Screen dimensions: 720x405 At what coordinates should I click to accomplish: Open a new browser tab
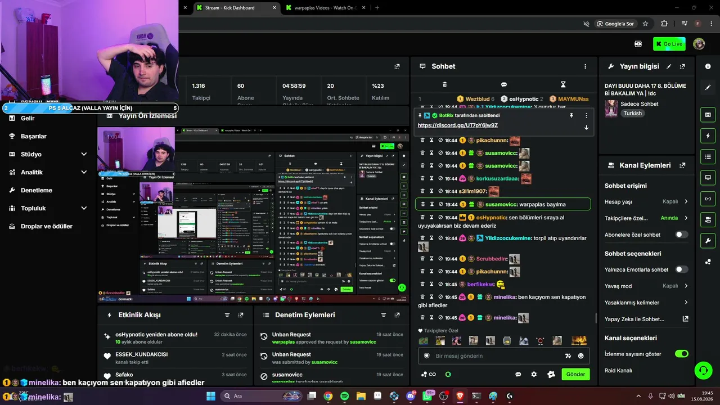(377, 8)
